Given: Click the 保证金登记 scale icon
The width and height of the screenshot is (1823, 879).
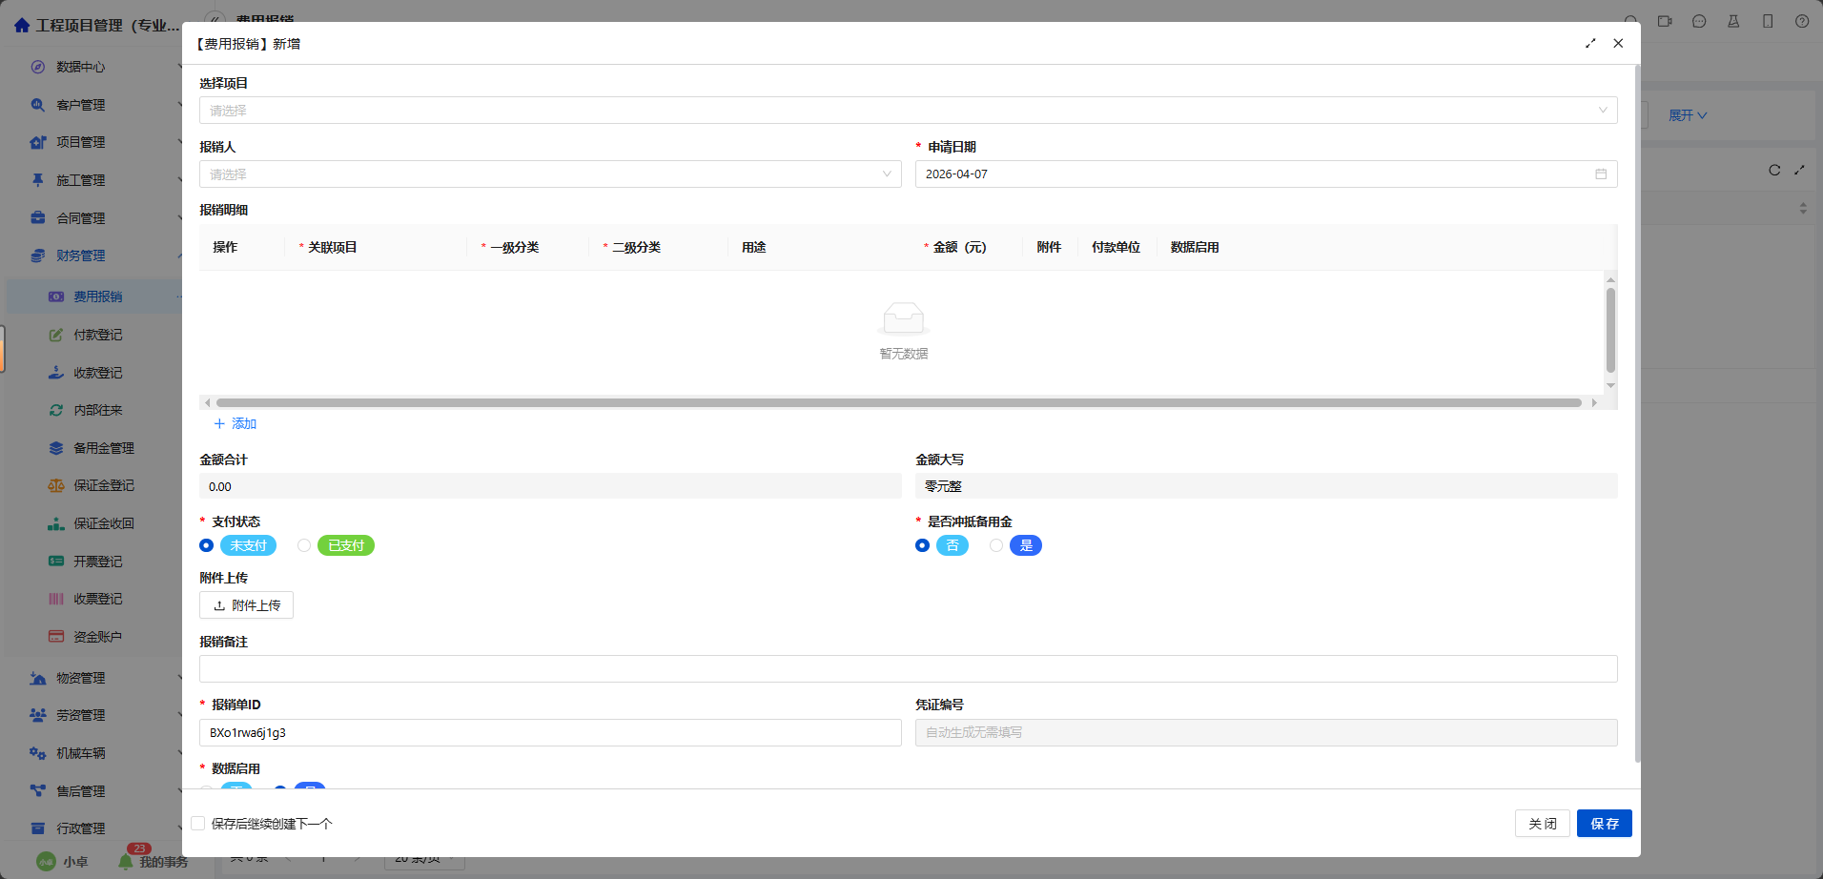Looking at the screenshot, I should (x=56, y=486).
